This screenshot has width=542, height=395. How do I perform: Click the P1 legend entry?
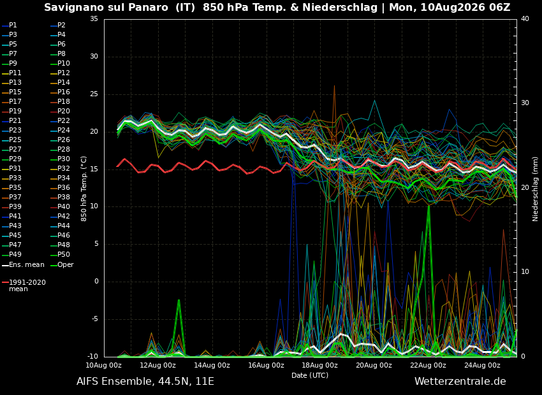tap(10, 25)
